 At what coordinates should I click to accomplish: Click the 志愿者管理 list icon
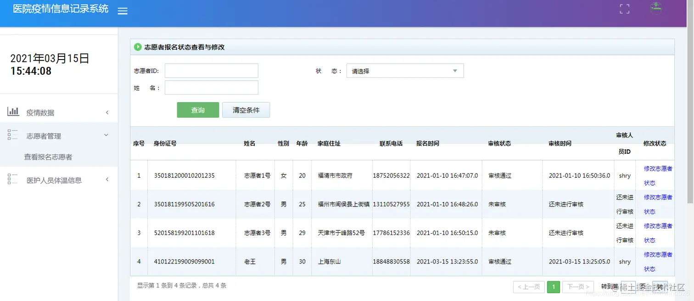pyautogui.click(x=13, y=134)
